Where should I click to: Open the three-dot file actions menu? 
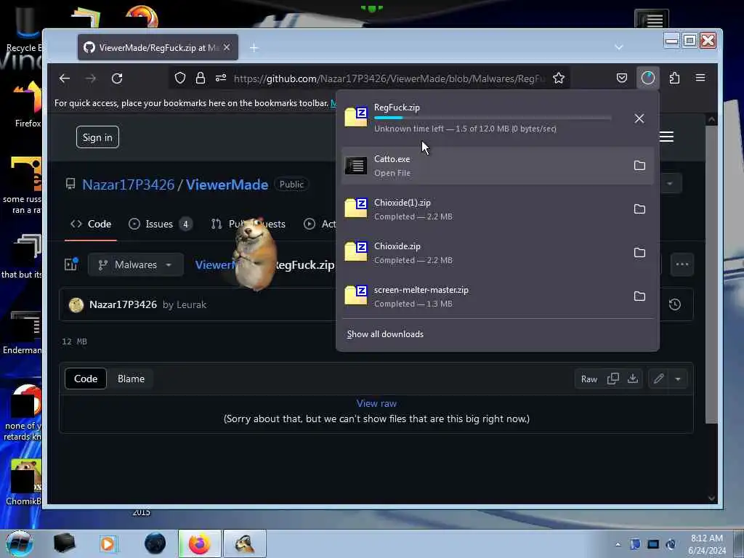[x=682, y=264]
